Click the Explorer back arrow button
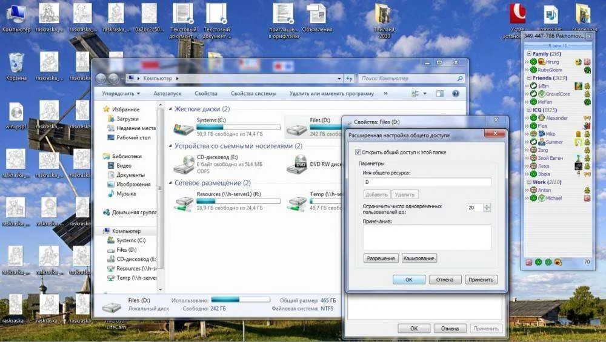The height and width of the screenshot is (342, 606). point(101,78)
